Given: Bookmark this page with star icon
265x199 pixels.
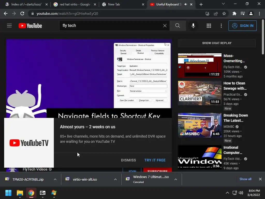Looking at the screenshot, I should pyautogui.click(x=224, y=13).
